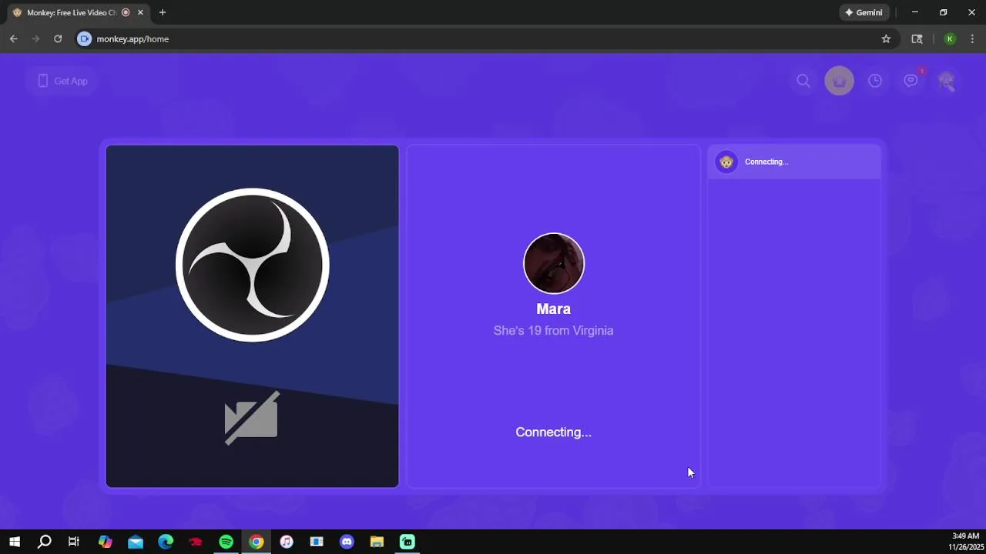Image resolution: width=986 pixels, height=554 pixels.
Task: Click the center Connecting... status text
Action: click(x=553, y=432)
